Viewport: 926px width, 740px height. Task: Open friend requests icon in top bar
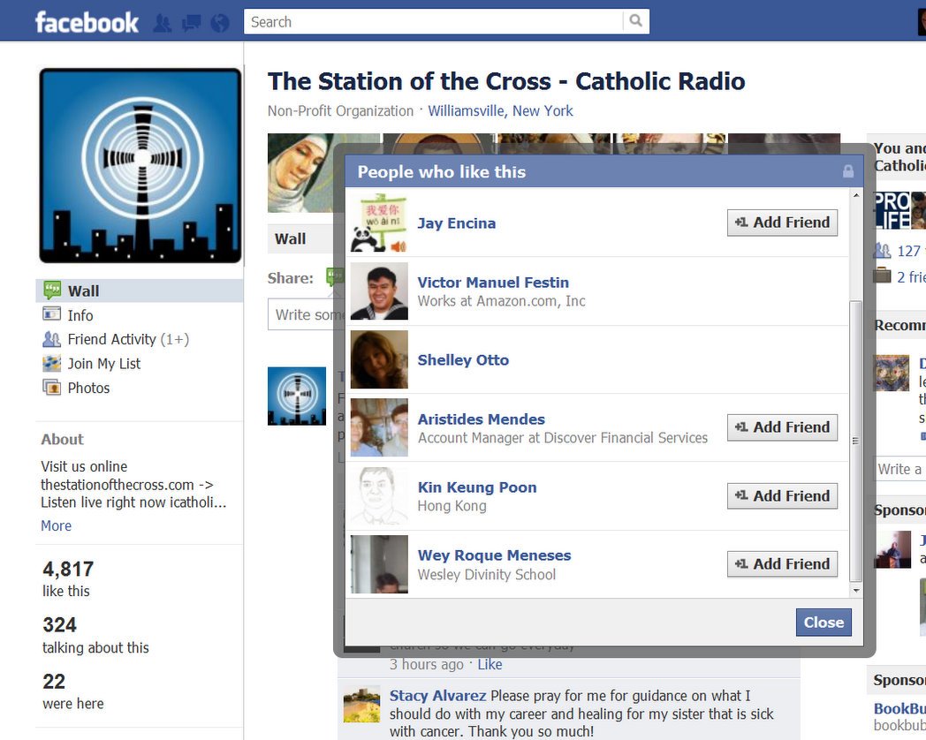[162, 22]
